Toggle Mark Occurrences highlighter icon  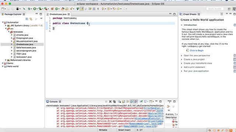point(82,9)
